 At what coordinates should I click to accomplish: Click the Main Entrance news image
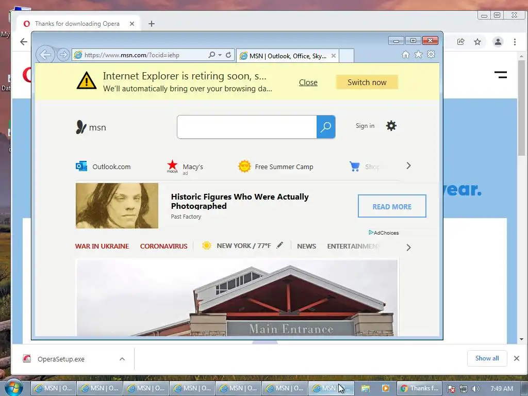point(237,298)
